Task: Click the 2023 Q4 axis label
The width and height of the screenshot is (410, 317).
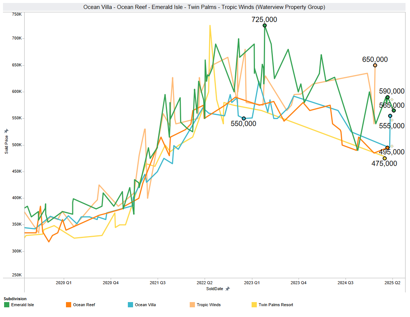Action: (x=299, y=283)
